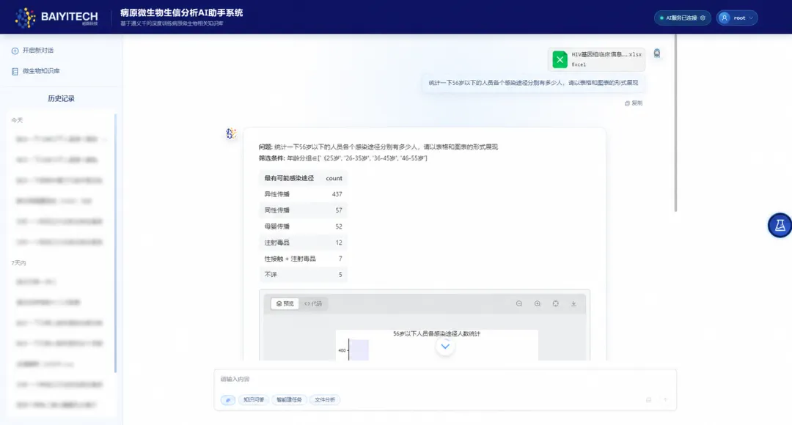Click the history list scrollbar
The image size is (792, 425).
pyautogui.click(x=115, y=243)
